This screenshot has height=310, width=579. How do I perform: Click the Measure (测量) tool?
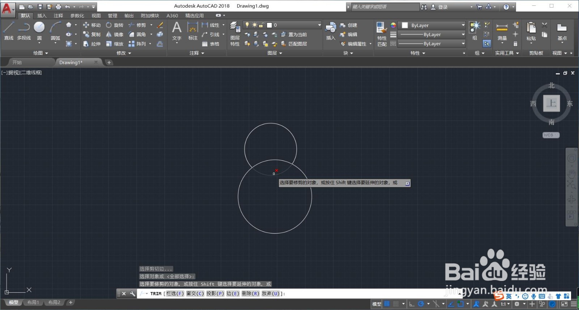[x=502, y=30]
